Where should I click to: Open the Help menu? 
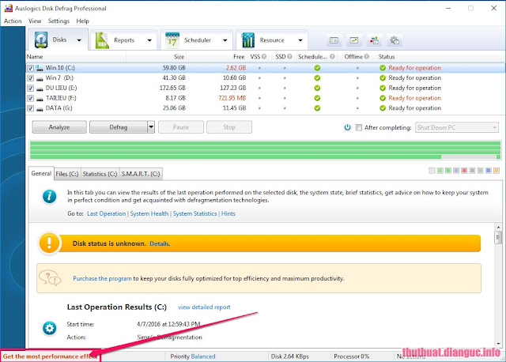82,21
